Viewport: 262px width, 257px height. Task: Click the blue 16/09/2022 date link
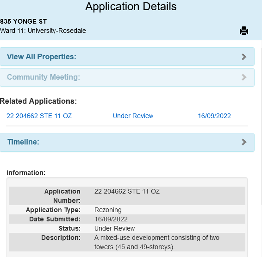pyautogui.click(x=214, y=116)
